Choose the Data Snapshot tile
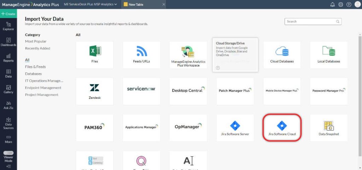 [329, 128]
